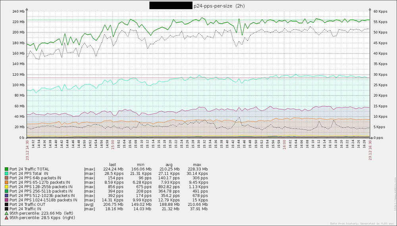The image size is (397, 226).
Task: Click the 60 Kpps right axis label
Action: click(380, 11)
